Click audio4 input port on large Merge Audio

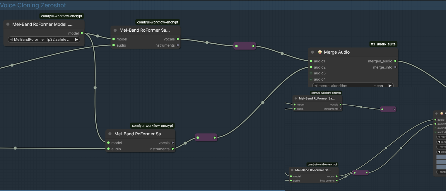pyautogui.click(x=311, y=79)
